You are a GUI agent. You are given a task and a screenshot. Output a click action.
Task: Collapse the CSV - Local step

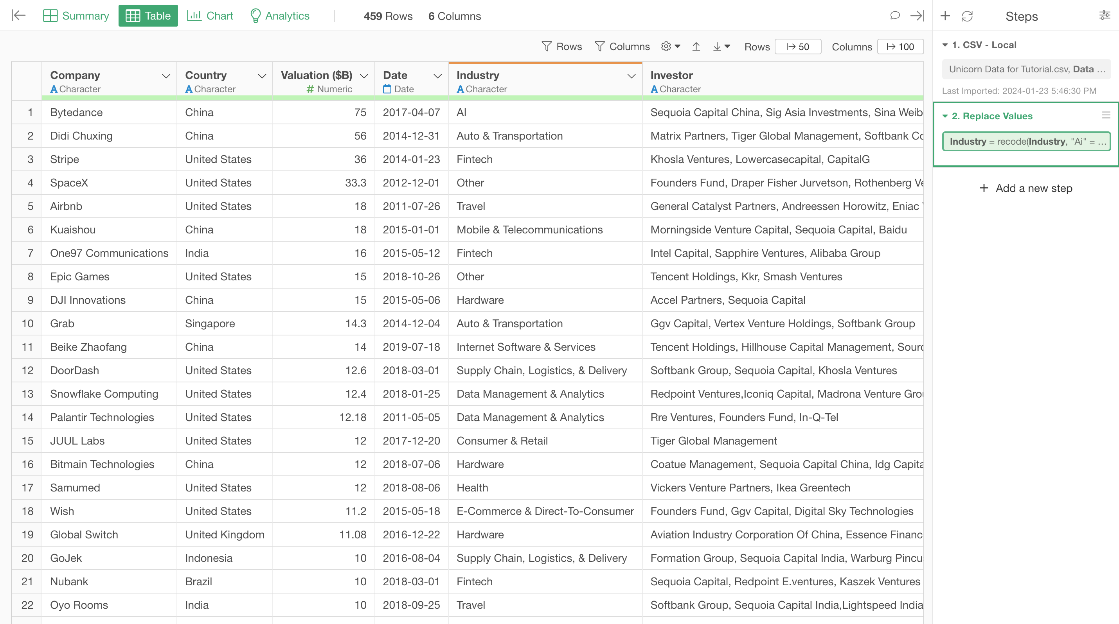coord(945,45)
